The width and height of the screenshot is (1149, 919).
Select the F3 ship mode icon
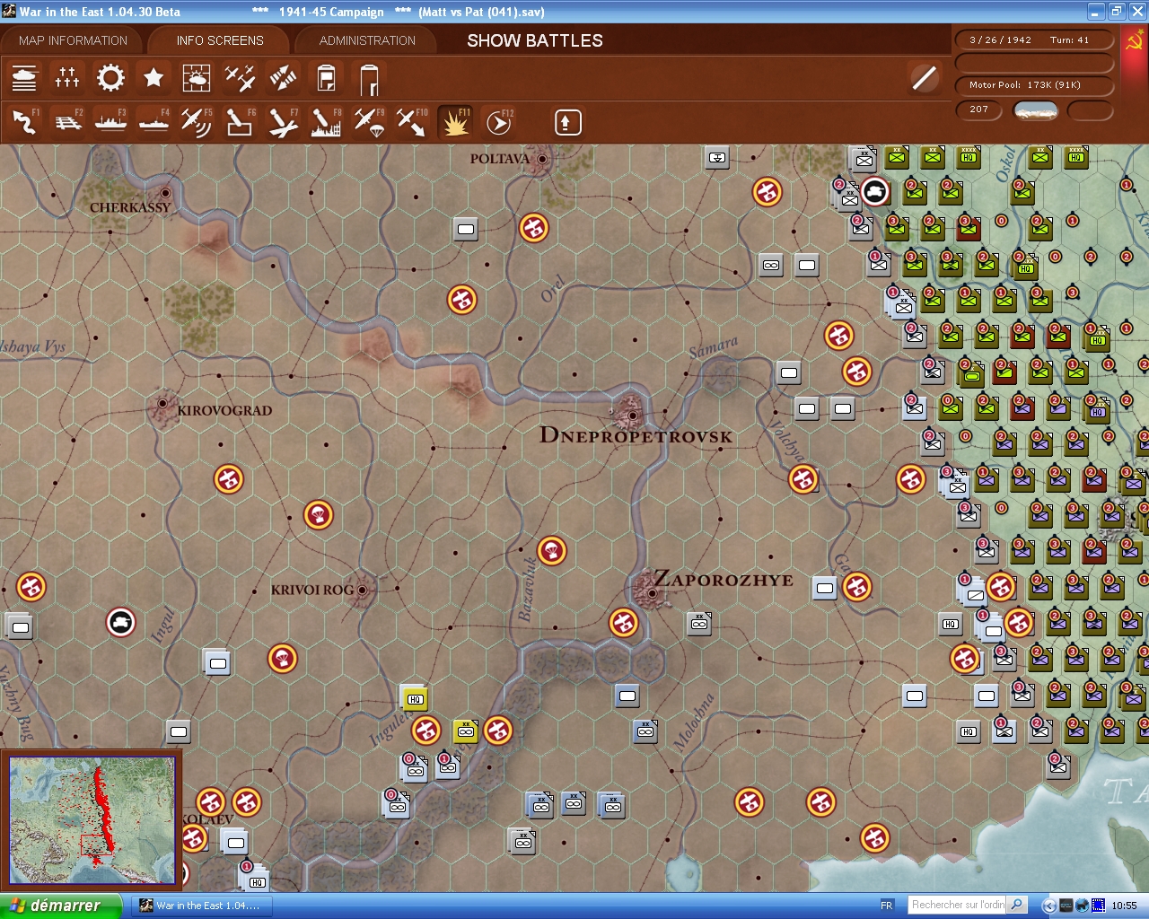110,122
